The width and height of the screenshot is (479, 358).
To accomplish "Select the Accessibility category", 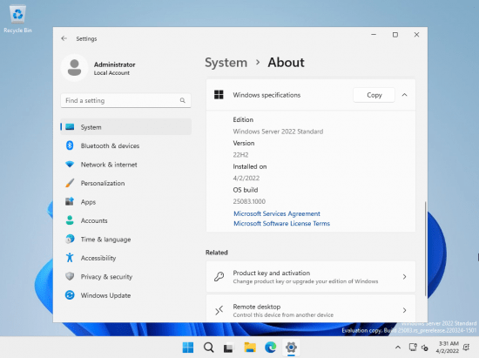I will [126, 258].
